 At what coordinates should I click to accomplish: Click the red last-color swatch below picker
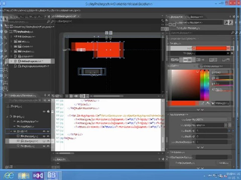pyautogui.click(x=182, y=103)
